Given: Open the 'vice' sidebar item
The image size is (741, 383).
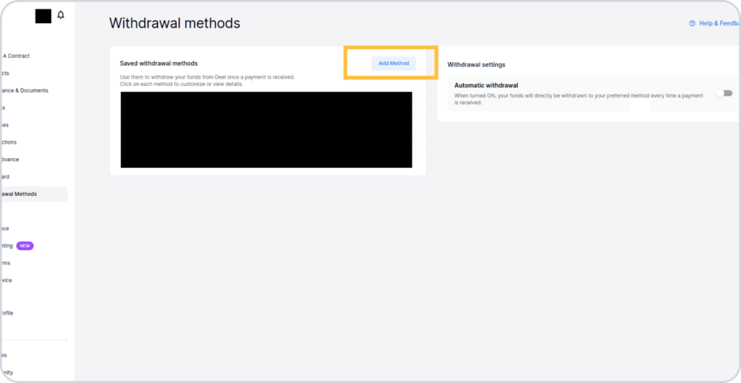Looking at the screenshot, I should [7, 280].
